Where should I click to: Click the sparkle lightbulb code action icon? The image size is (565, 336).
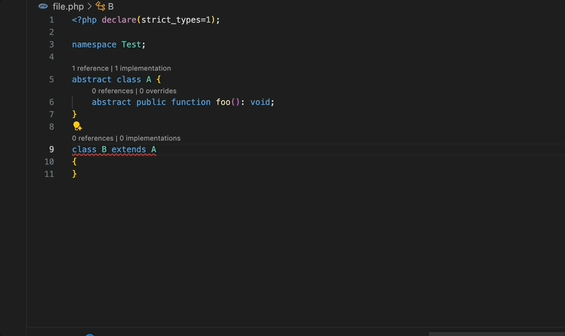click(77, 126)
